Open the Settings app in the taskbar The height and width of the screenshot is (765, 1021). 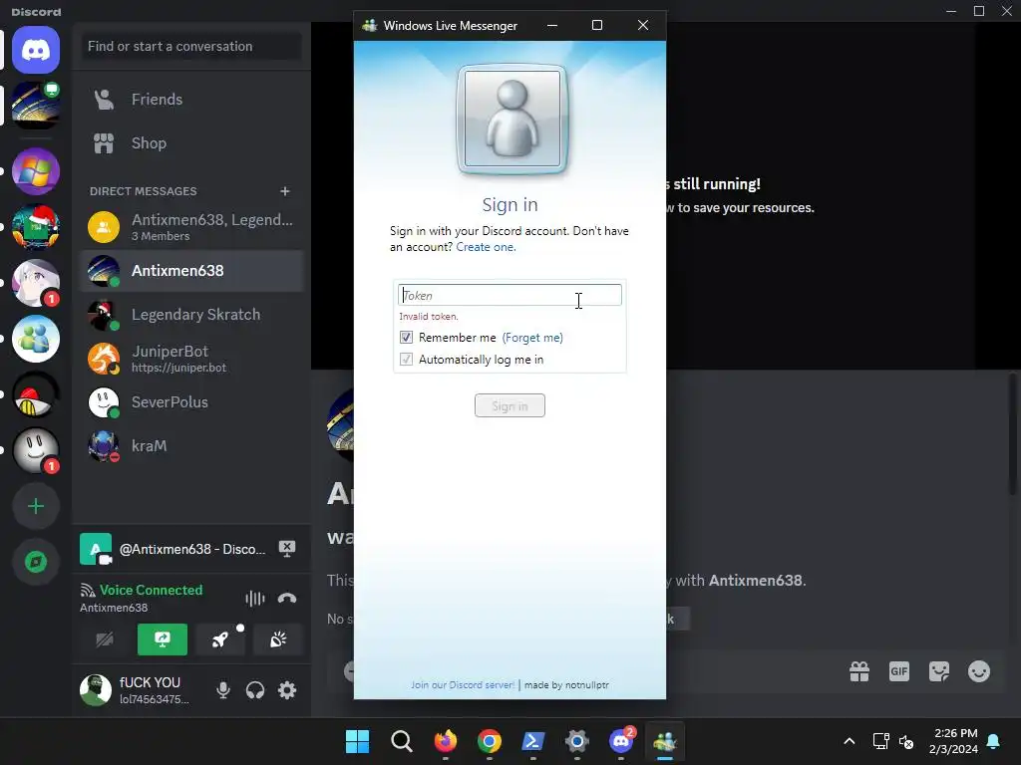click(577, 741)
